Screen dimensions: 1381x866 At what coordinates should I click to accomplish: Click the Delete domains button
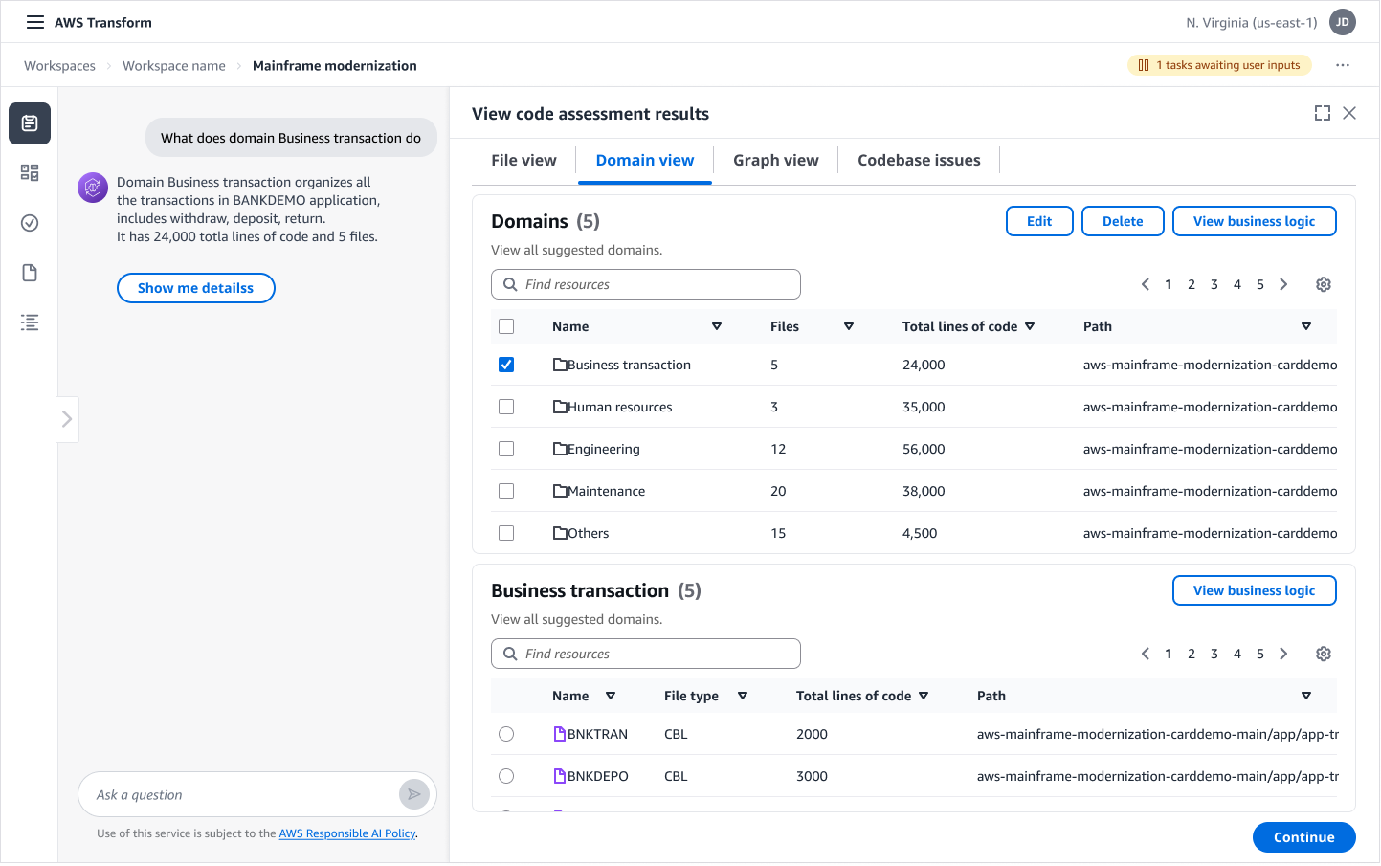pyautogui.click(x=1123, y=221)
